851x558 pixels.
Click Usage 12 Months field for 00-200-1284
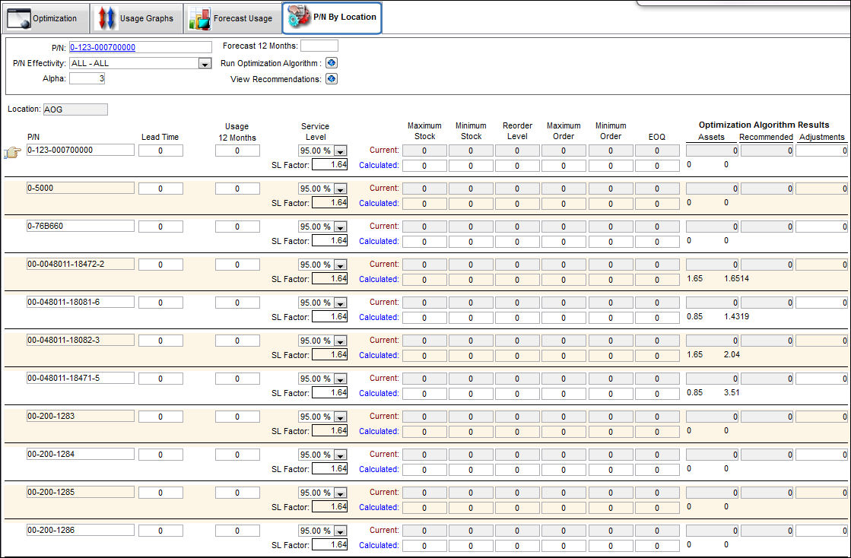(237, 455)
